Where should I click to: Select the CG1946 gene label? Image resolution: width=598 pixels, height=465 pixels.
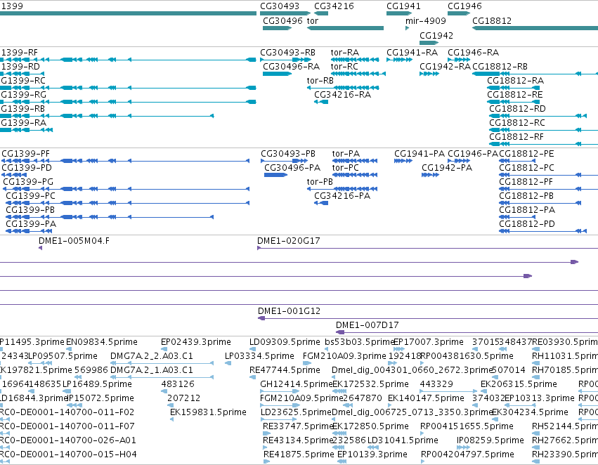(x=464, y=6)
